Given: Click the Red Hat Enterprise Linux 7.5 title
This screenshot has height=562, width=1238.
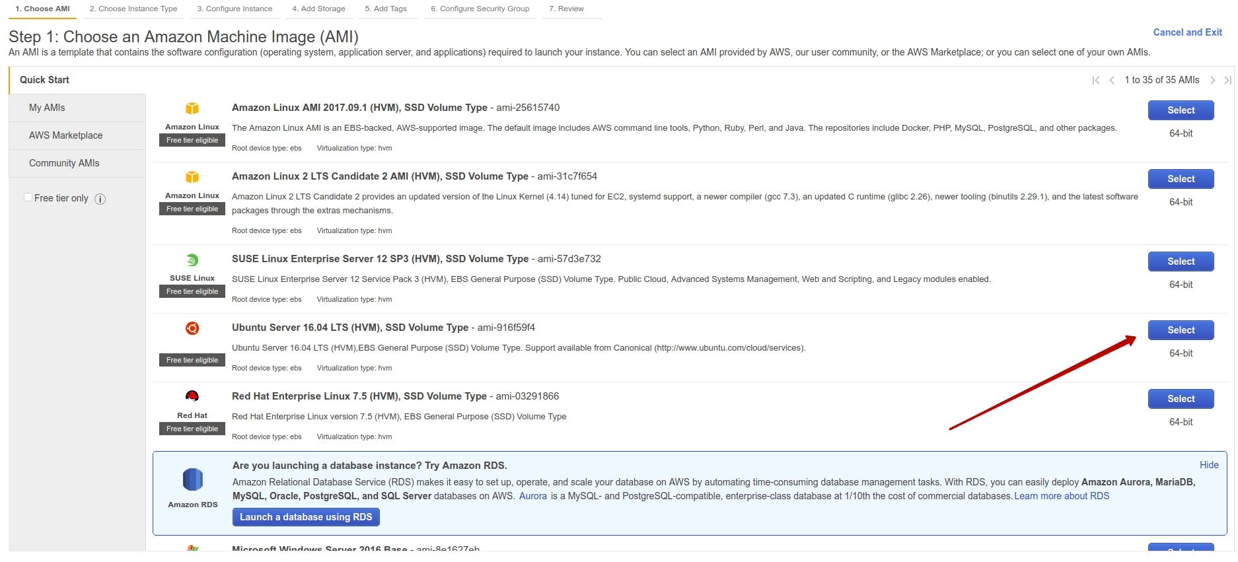Looking at the screenshot, I should pyautogui.click(x=359, y=396).
